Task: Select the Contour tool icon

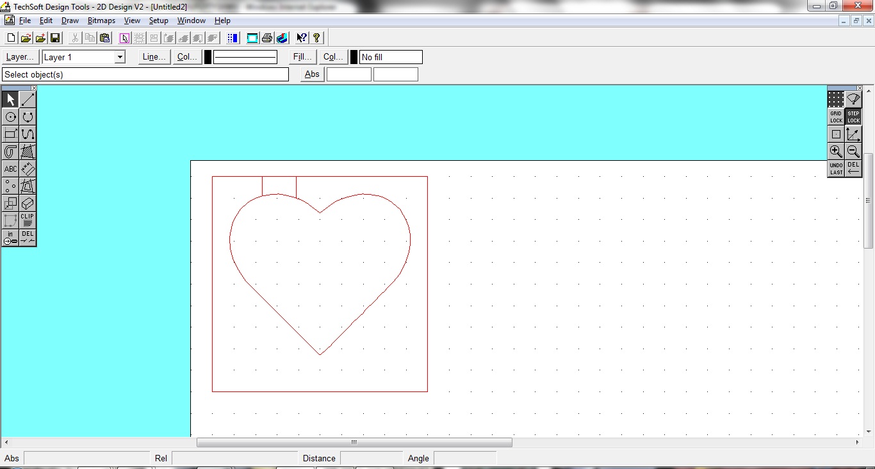Action: (10, 151)
